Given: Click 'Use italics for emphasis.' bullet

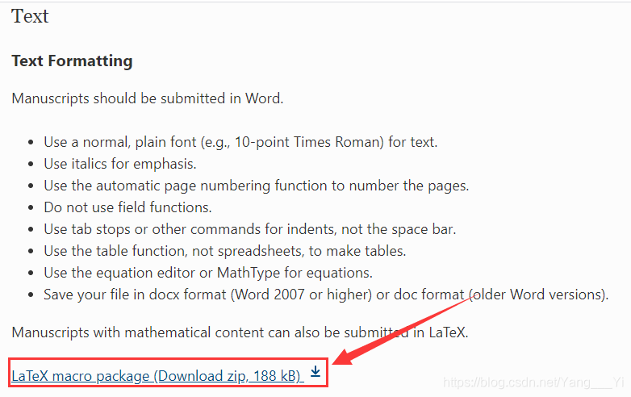Looking at the screenshot, I should [120, 164].
